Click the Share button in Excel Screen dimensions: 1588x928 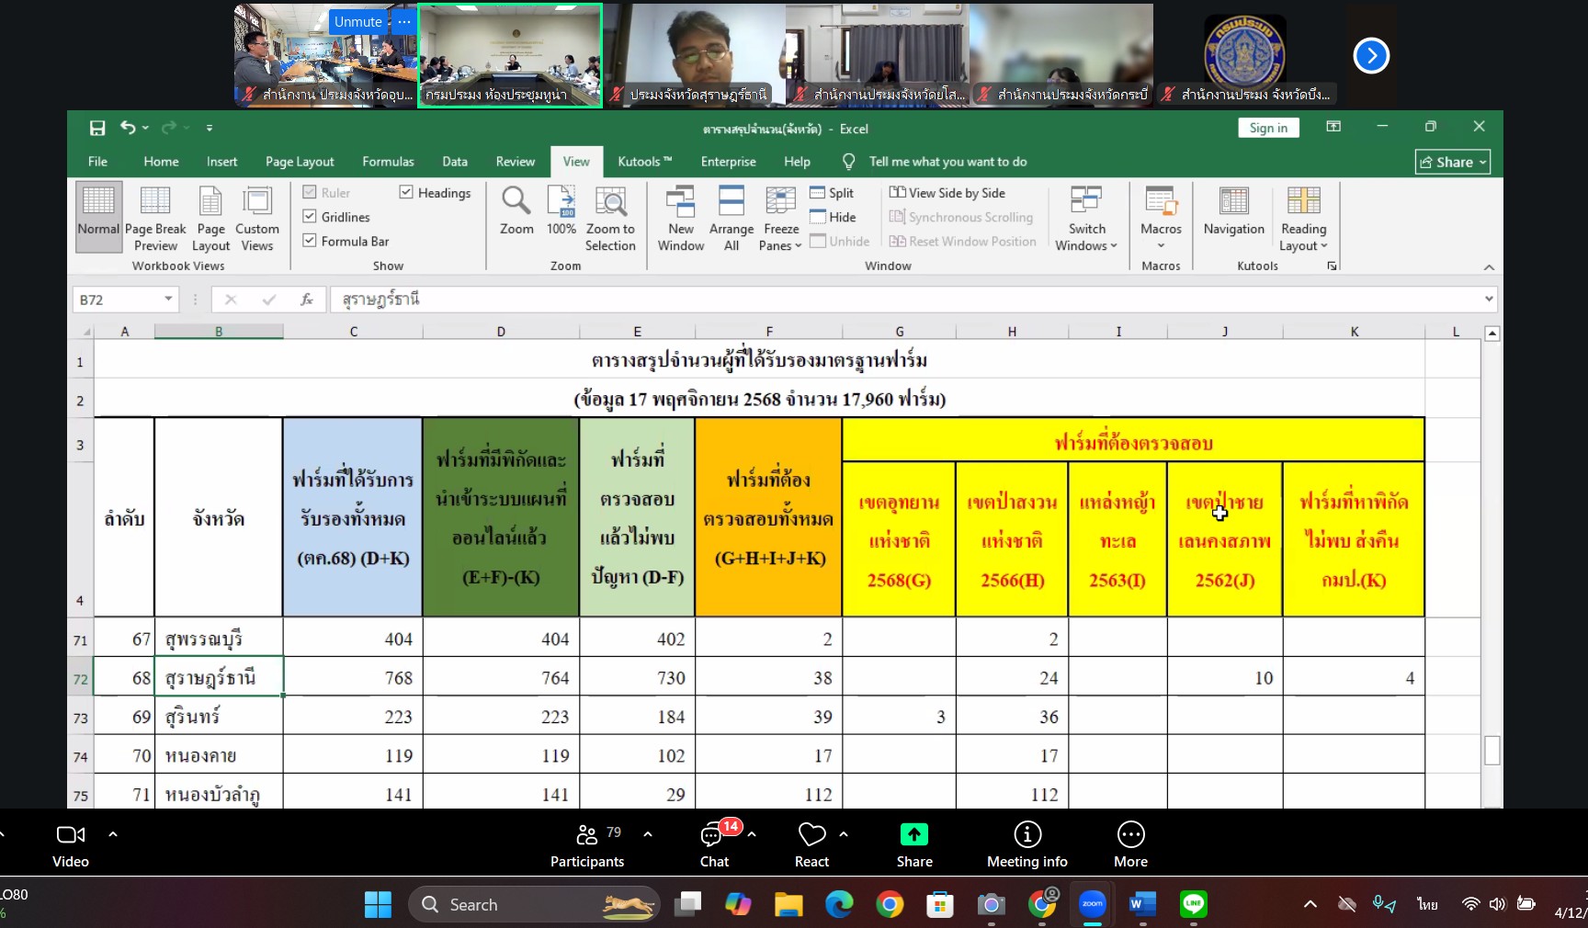click(x=1452, y=162)
